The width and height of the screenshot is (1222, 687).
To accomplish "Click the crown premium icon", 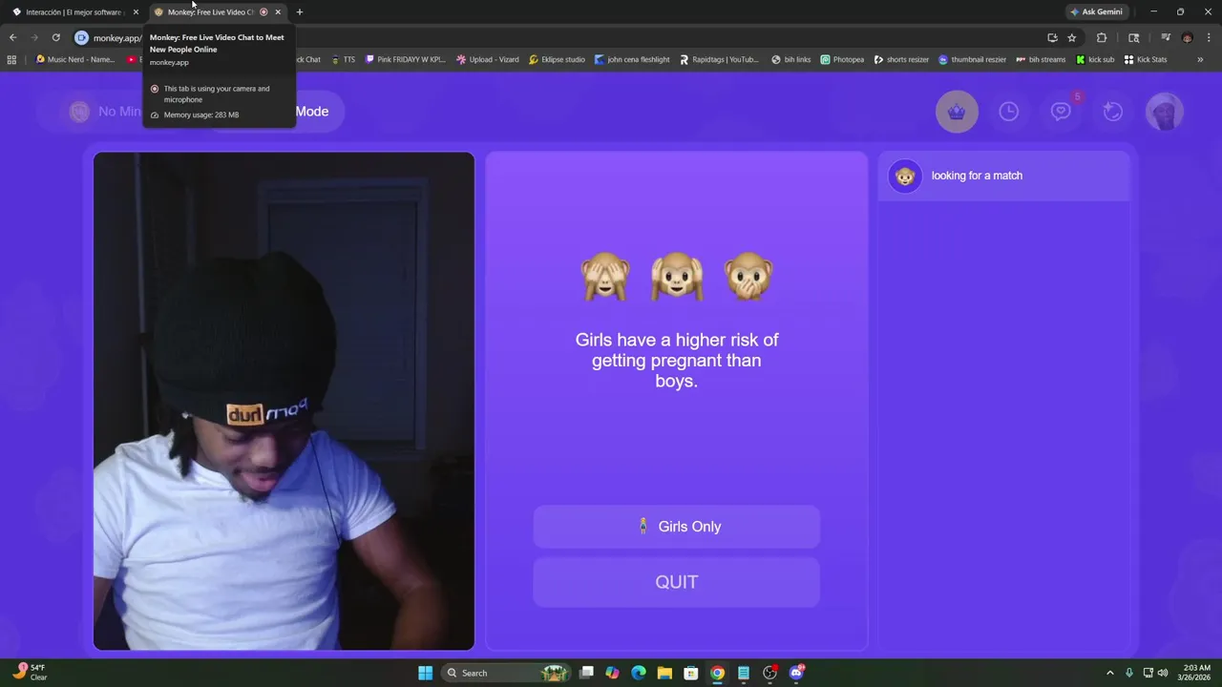I will (957, 112).
